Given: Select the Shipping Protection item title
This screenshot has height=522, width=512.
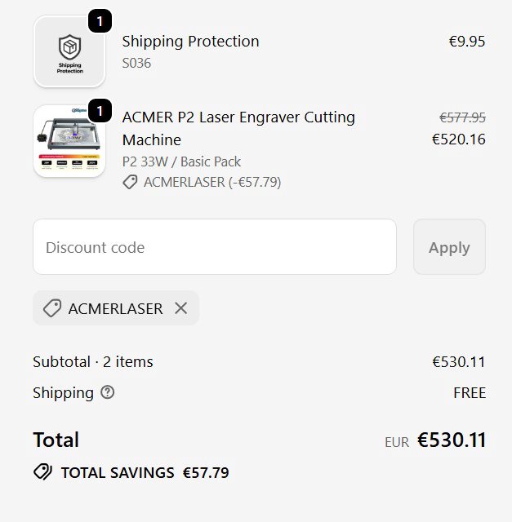Looking at the screenshot, I should point(190,42).
